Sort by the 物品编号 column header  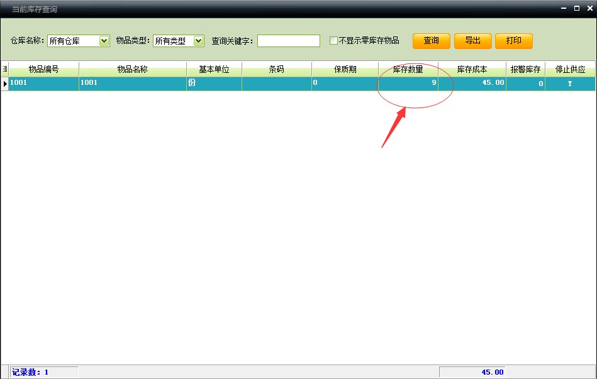click(43, 69)
